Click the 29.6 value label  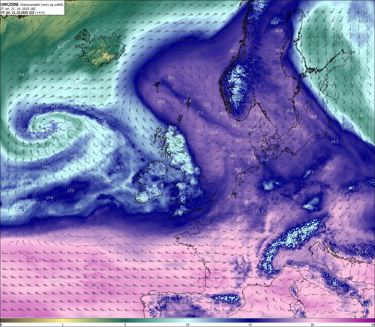[x=30, y=290]
